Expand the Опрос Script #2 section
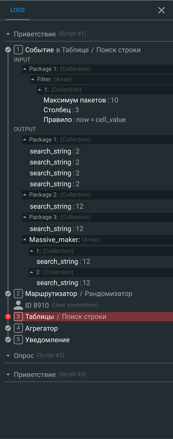The height and width of the screenshot is (439, 173). pos(8,355)
